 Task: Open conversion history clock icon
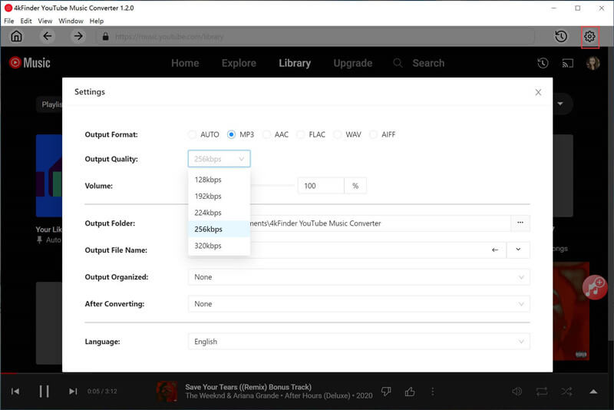(561, 36)
